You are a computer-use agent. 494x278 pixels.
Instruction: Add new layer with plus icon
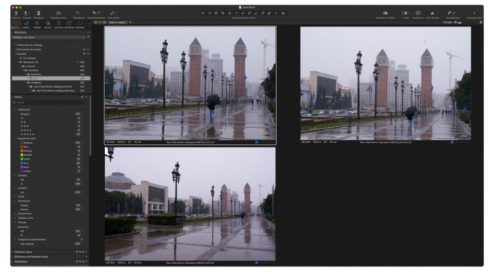click(131, 23)
